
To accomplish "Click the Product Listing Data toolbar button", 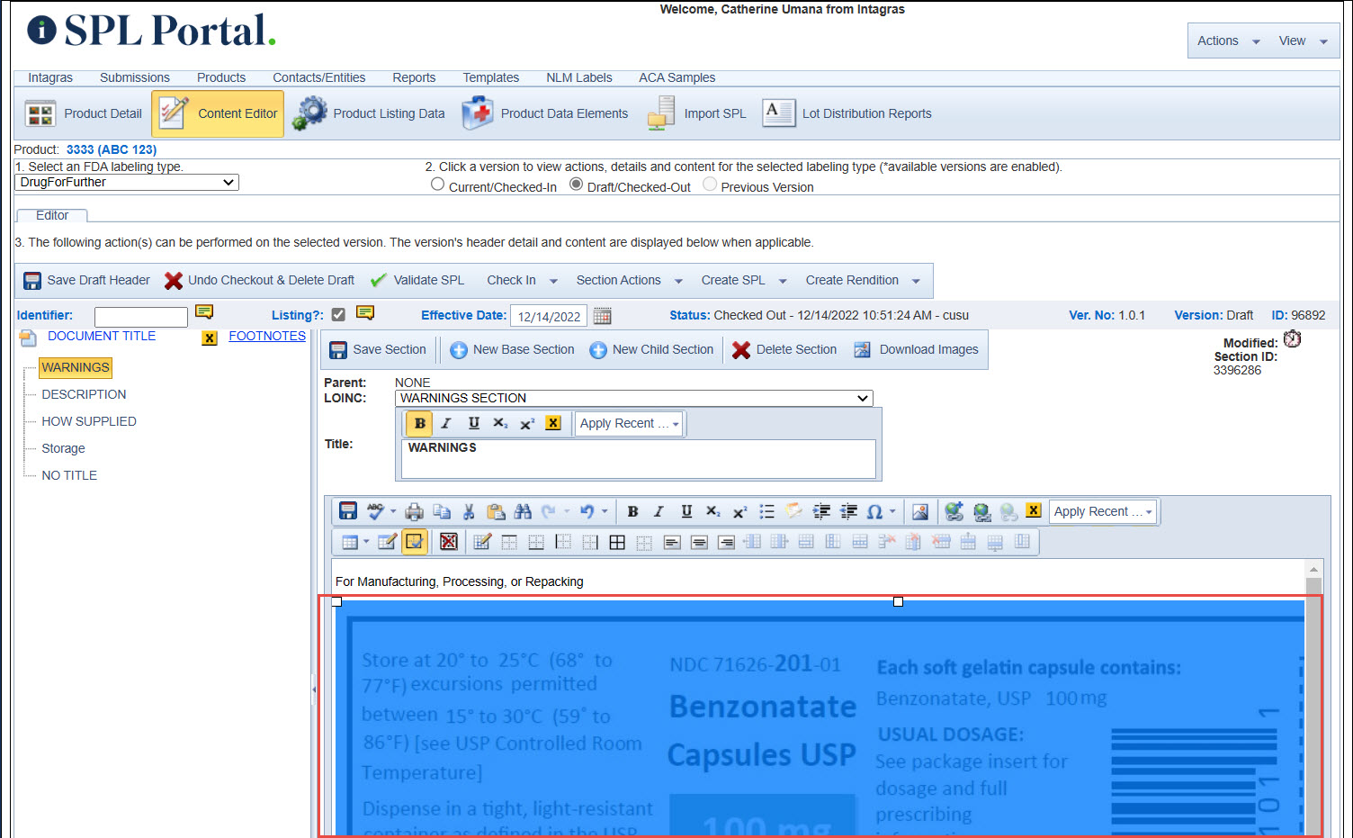I will [x=369, y=113].
